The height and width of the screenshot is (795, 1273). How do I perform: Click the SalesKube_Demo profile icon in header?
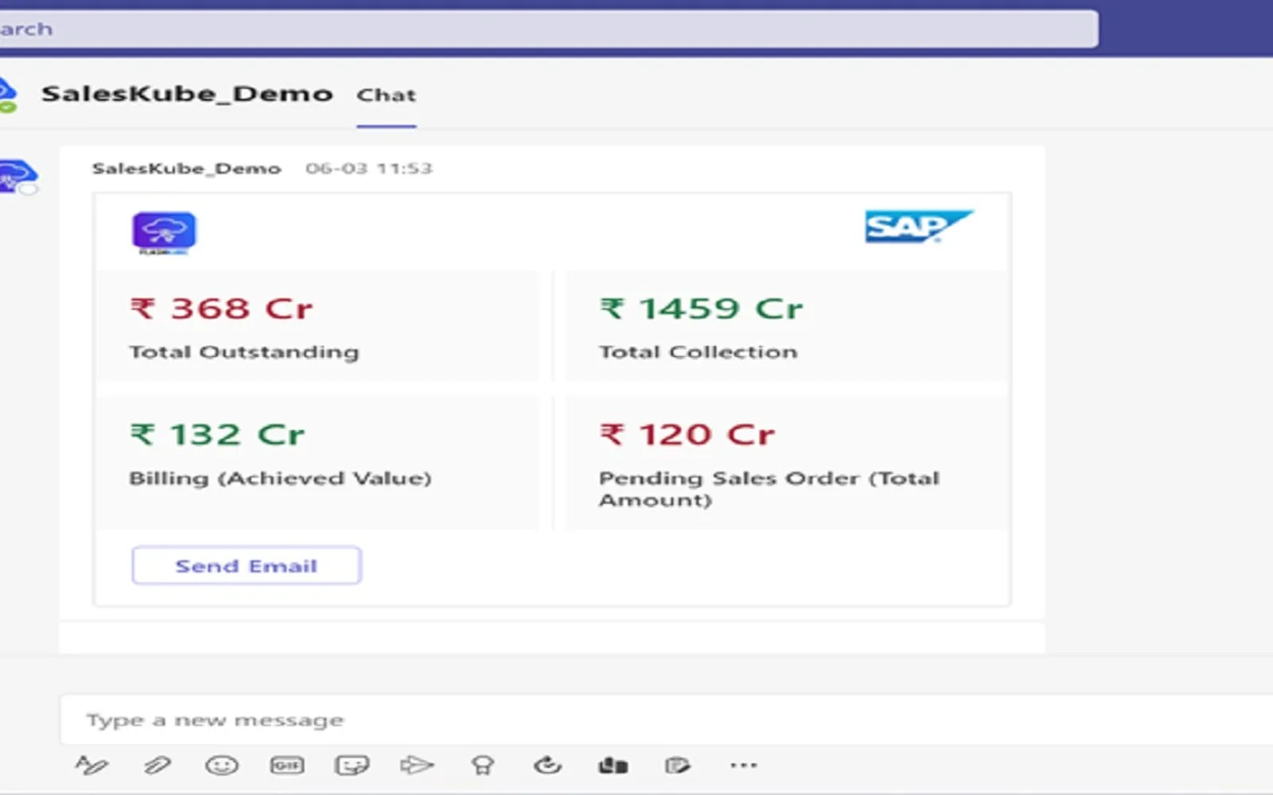pyautogui.click(x=8, y=95)
